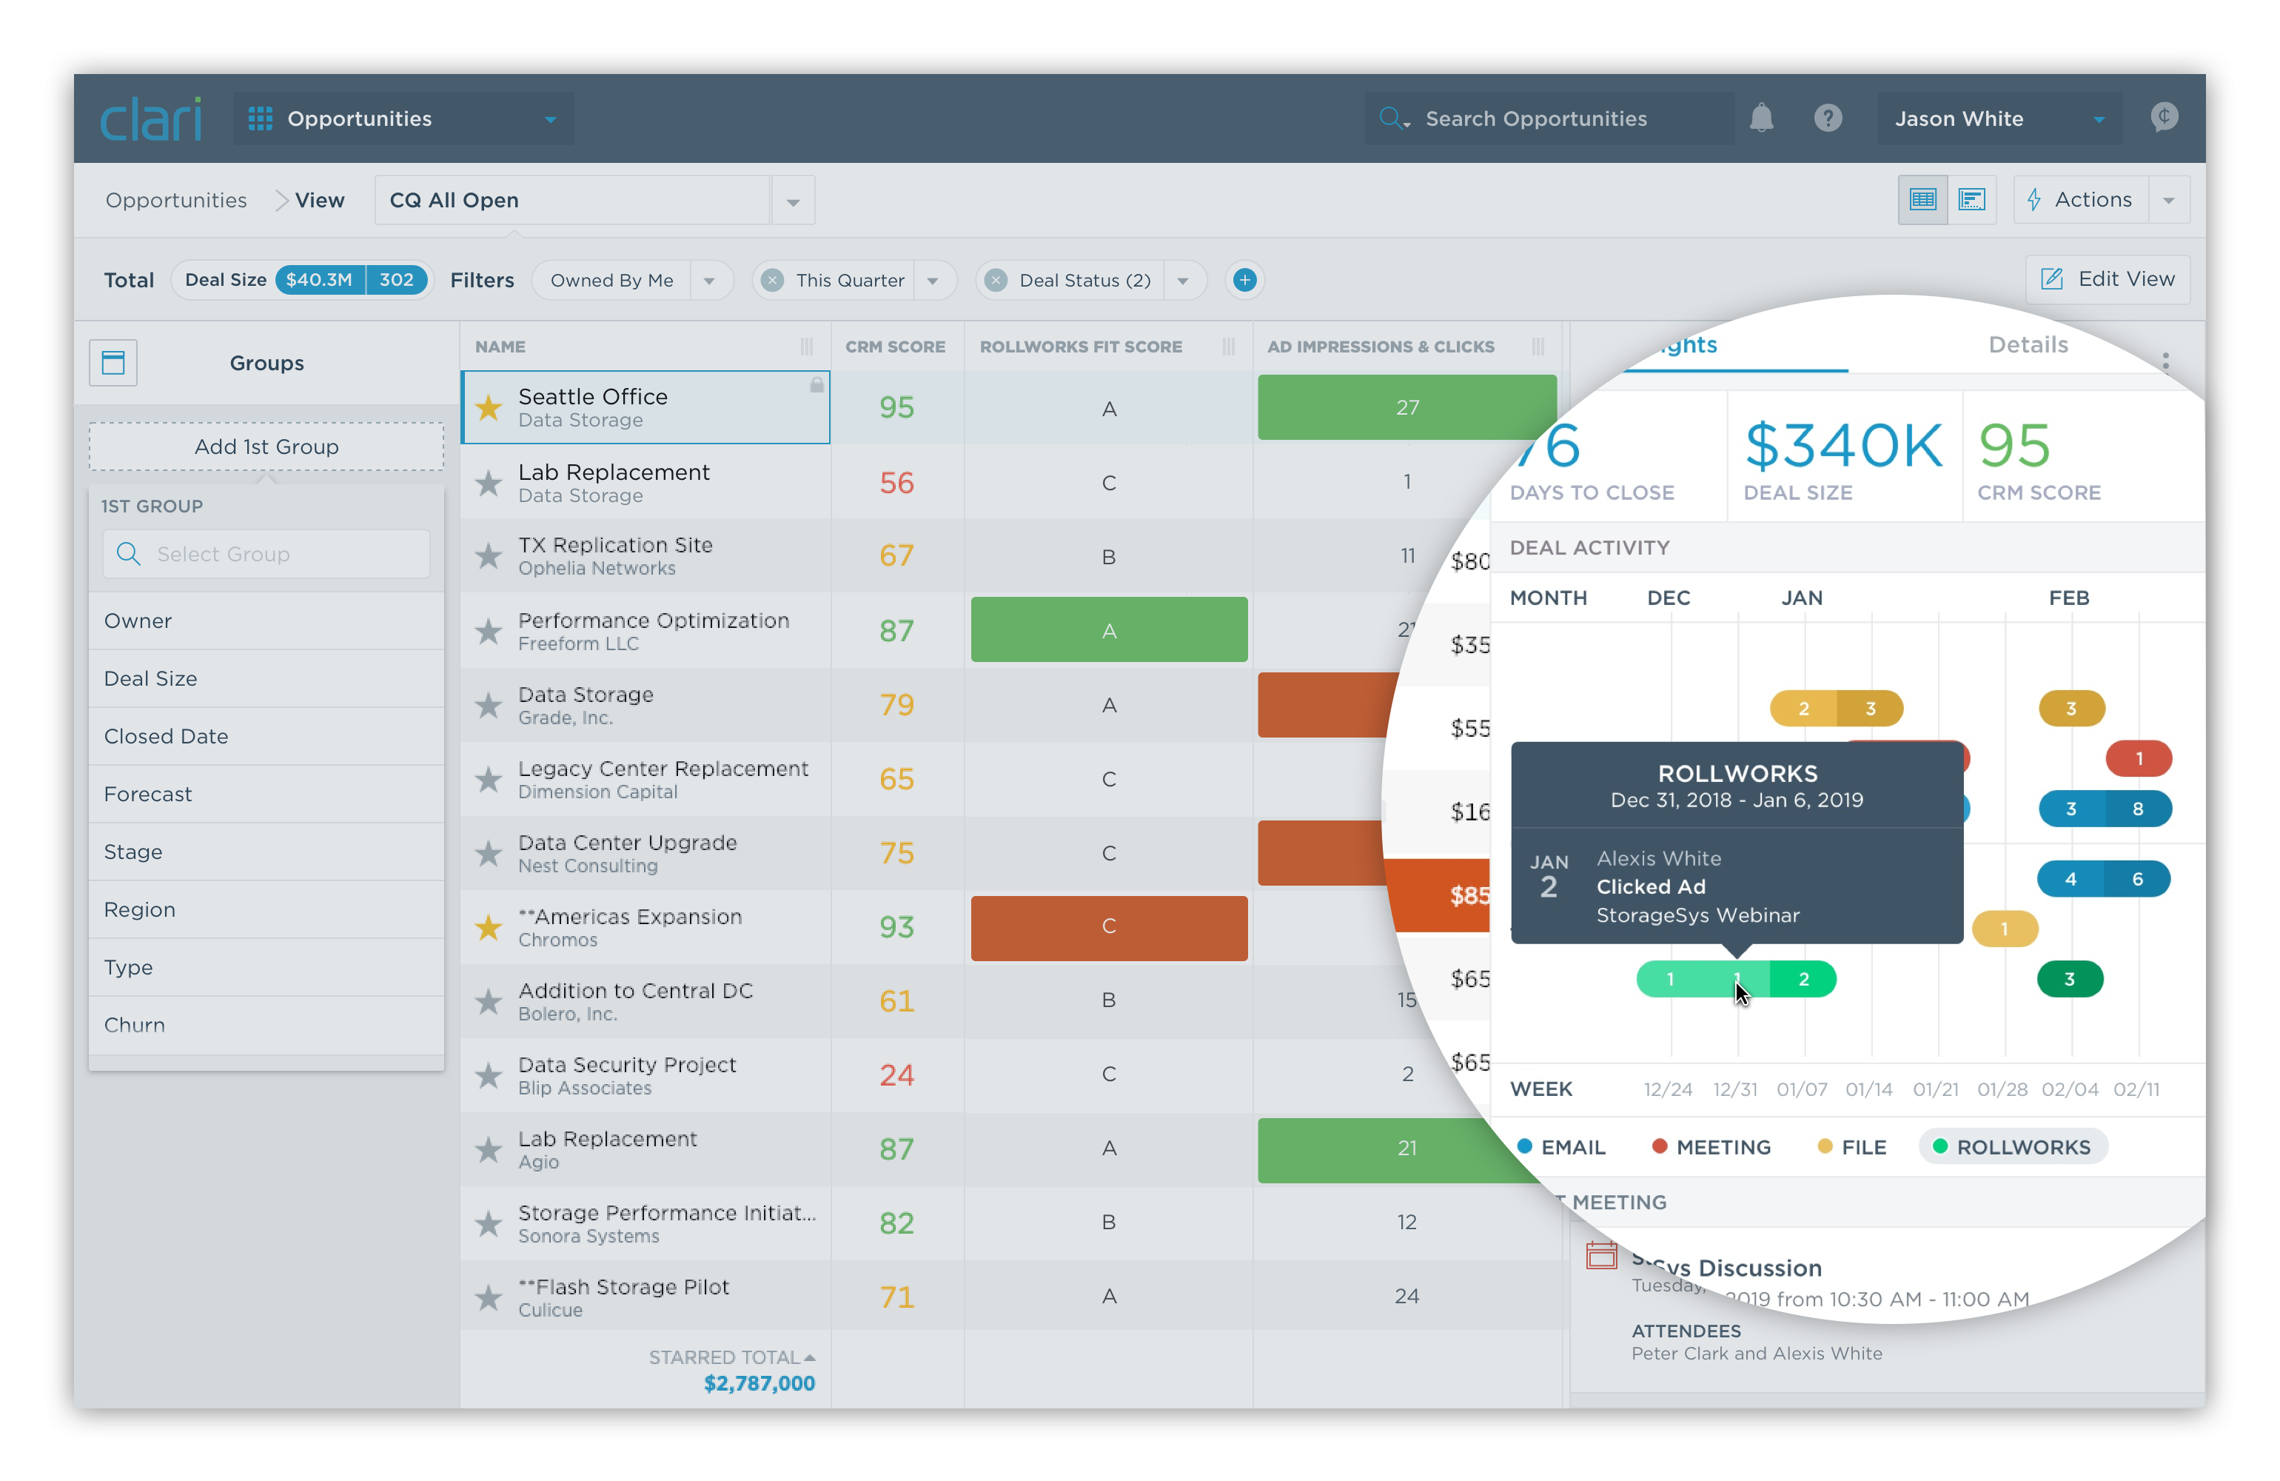Image resolution: width=2280 pixels, height=1481 pixels.
Task: Click the Actions button
Action: pyautogui.click(x=2081, y=199)
